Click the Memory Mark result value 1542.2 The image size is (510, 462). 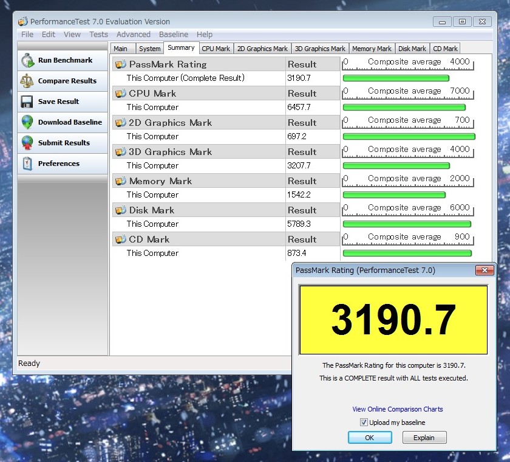tap(299, 195)
